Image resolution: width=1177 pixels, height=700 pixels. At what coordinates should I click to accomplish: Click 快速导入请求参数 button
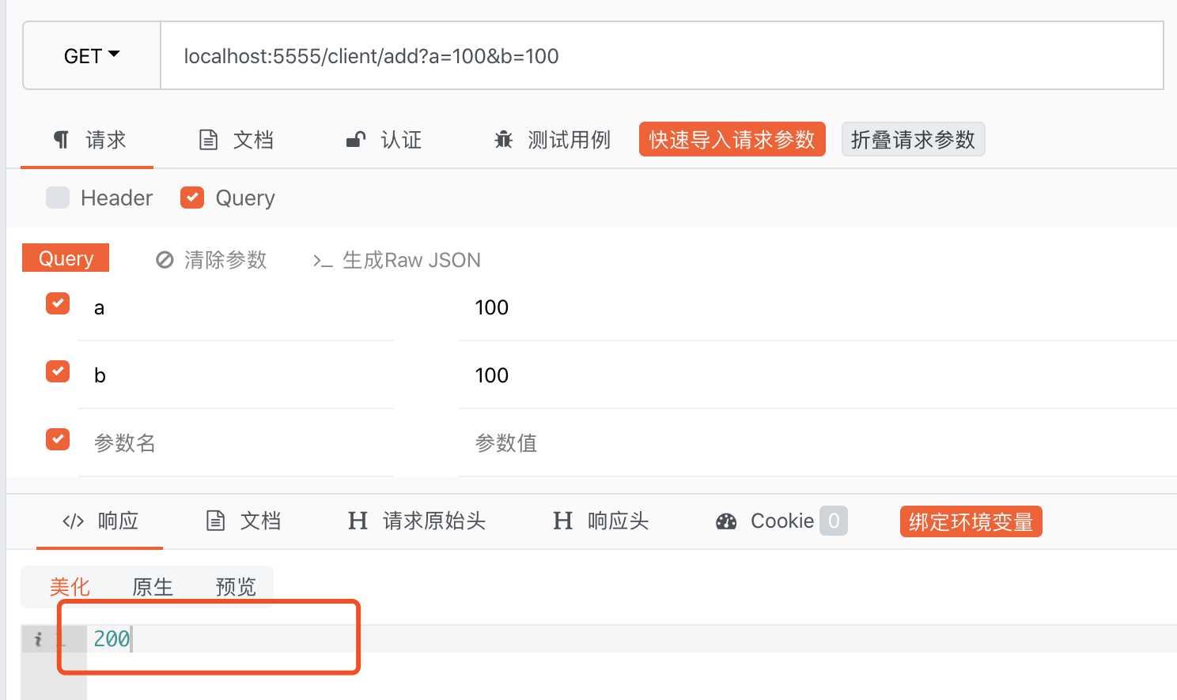tap(732, 140)
